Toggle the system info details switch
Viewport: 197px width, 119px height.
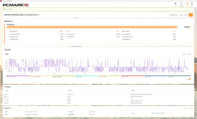pyautogui.click(x=191, y=108)
